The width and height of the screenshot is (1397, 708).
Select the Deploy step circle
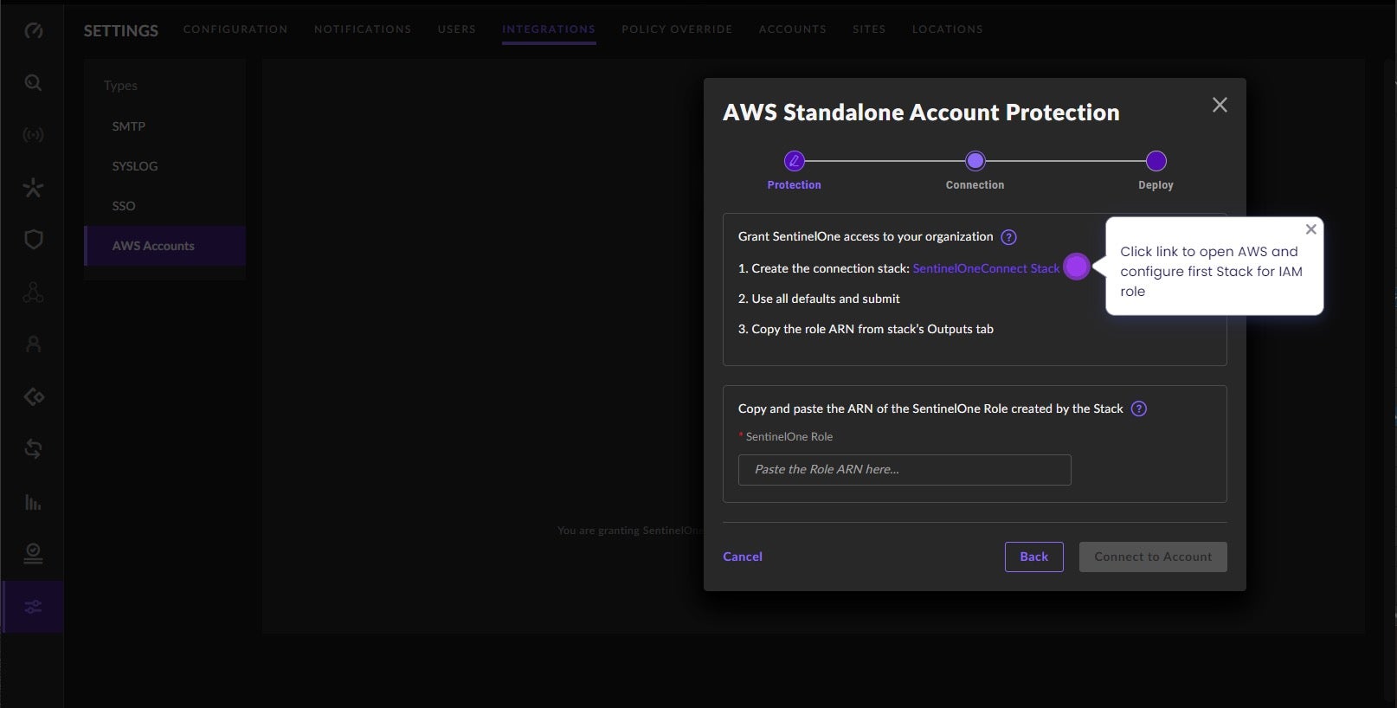pos(1156,161)
